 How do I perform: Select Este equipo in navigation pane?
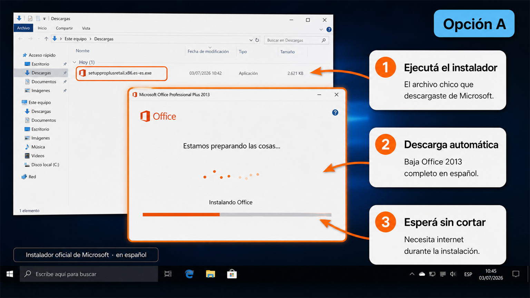[x=40, y=102]
